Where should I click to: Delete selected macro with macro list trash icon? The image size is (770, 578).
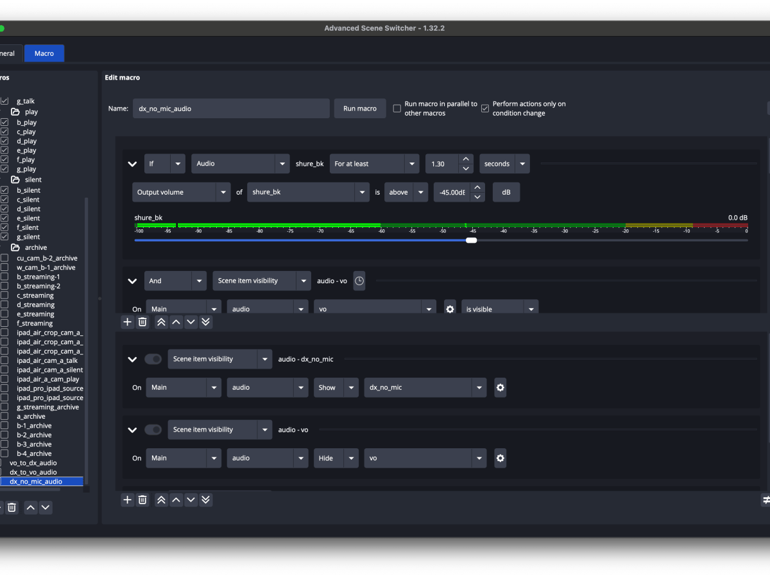[x=12, y=507]
